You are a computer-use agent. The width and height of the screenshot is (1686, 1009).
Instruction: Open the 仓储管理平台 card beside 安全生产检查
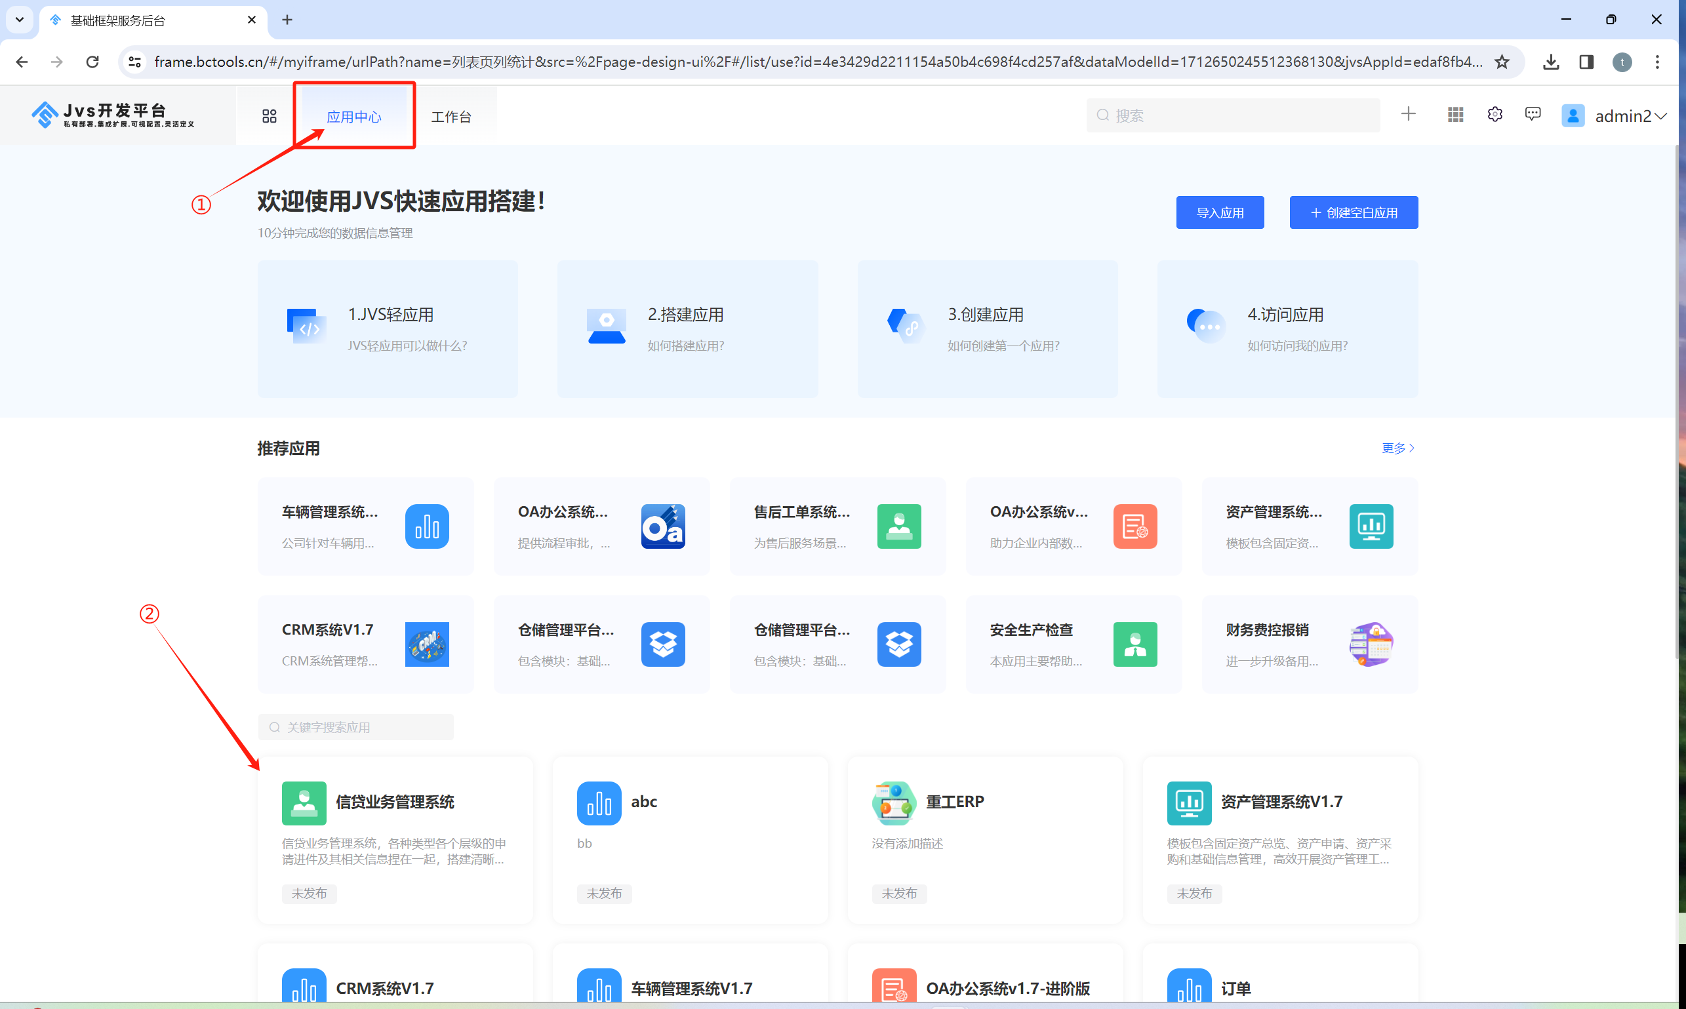837,644
